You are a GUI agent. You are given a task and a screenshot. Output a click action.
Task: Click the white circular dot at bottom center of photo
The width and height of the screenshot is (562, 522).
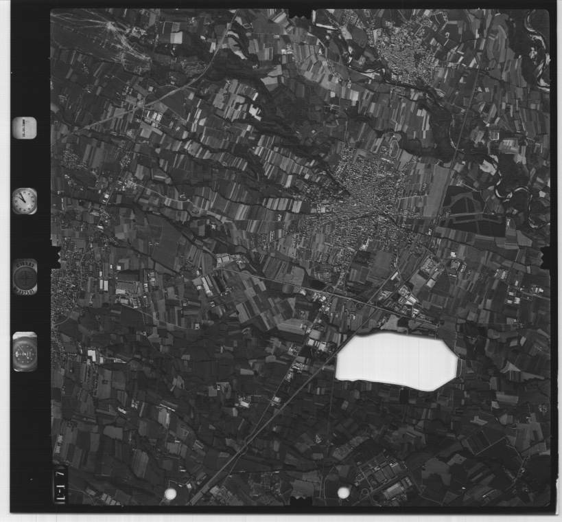tap(344, 492)
